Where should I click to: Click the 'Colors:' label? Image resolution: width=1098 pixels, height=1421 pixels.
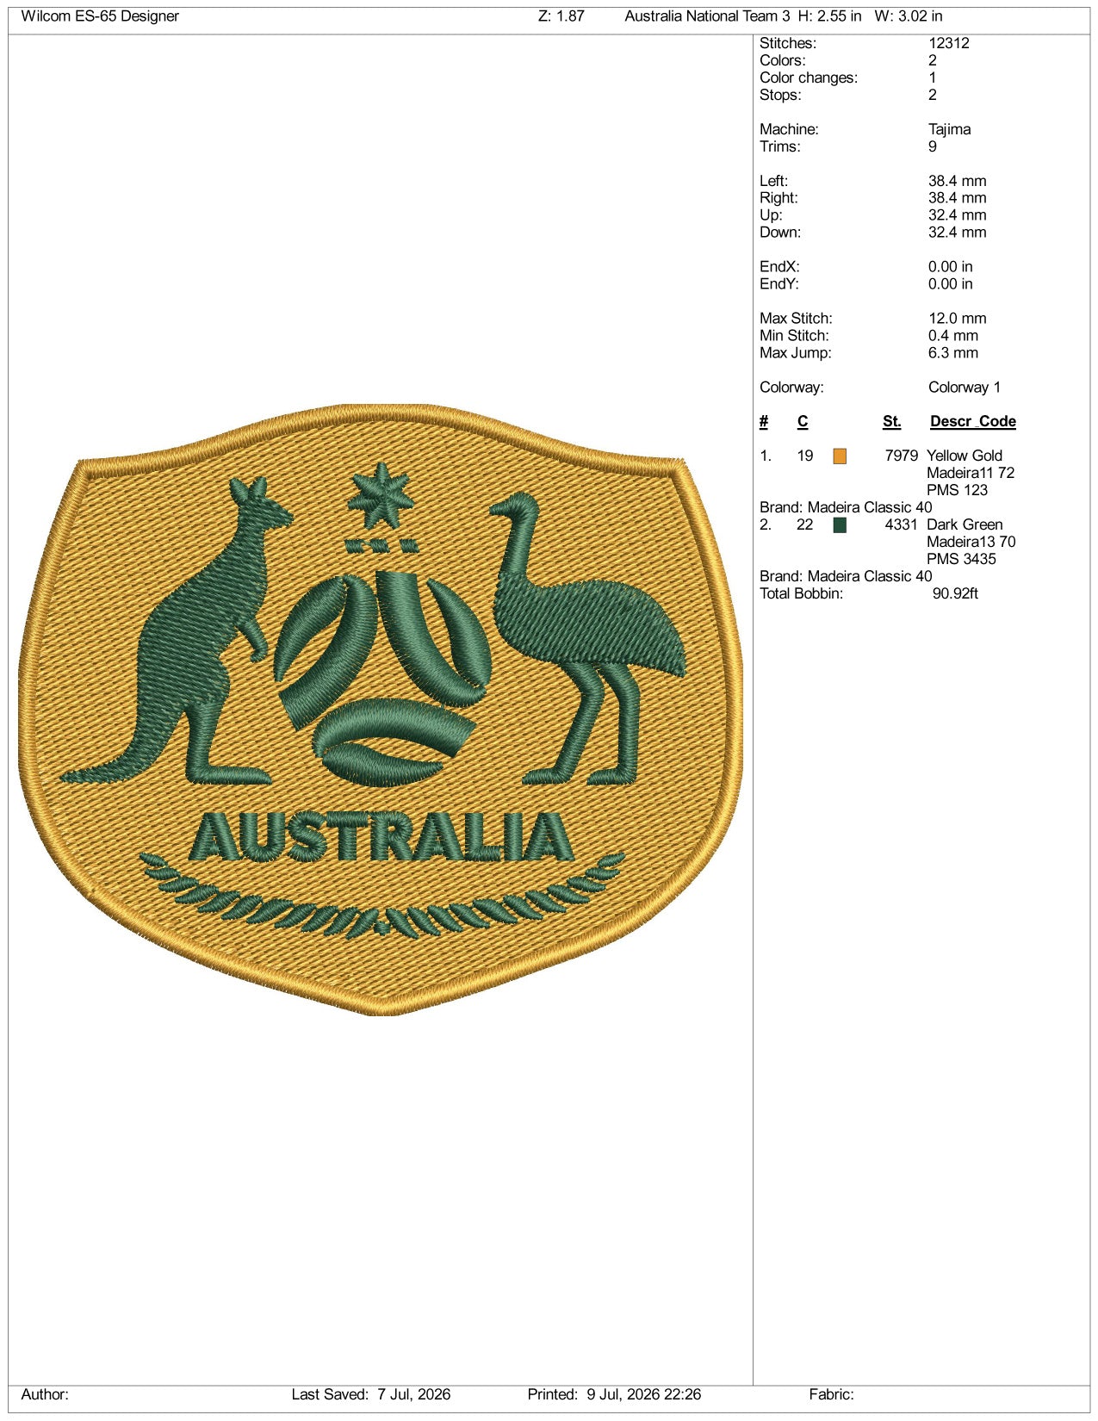pyautogui.click(x=783, y=60)
